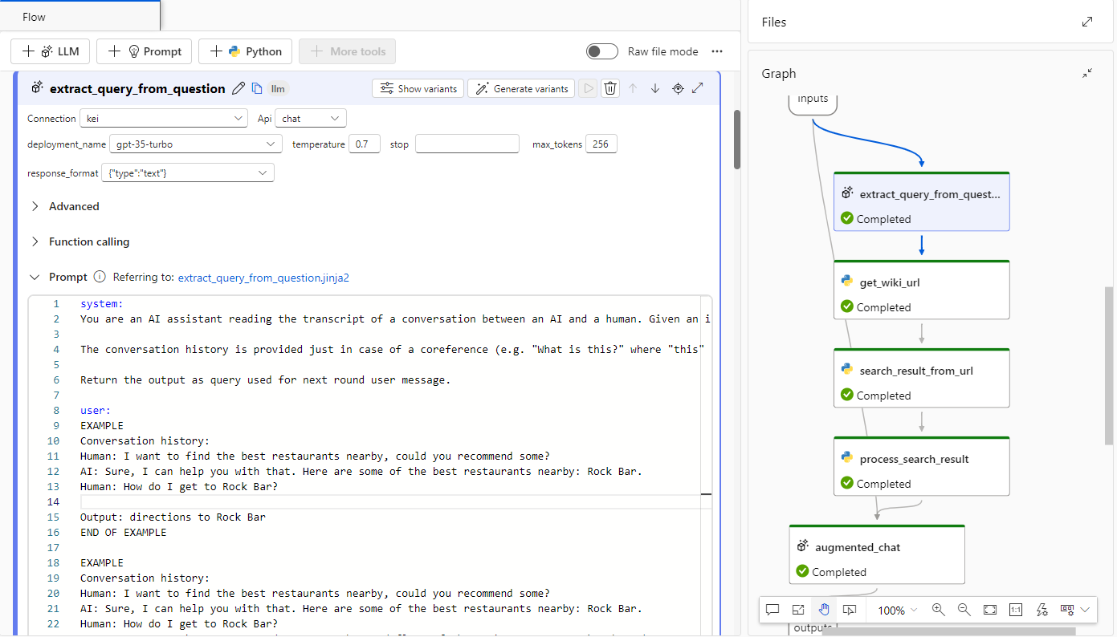This screenshot has width=1117, height=637.
Task: Open graph display settings icon
Action: (1067, 610)
